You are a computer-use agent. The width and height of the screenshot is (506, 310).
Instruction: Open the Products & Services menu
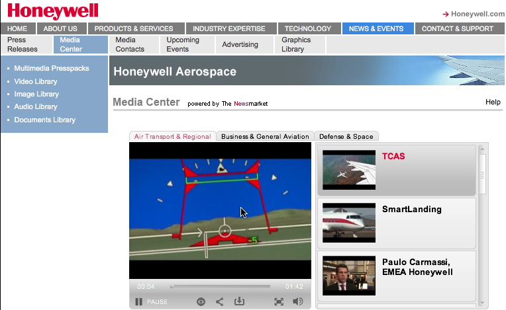coord(134,28)
